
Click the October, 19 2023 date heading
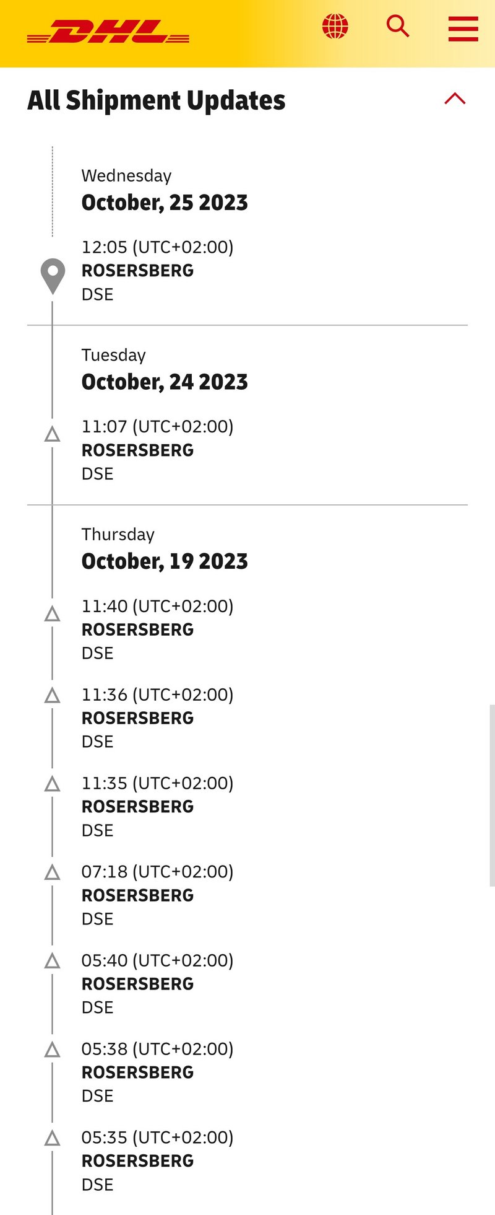click(165, 561)
